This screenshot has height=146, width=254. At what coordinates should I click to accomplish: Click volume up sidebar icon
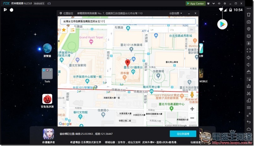(x=249, y=58)
